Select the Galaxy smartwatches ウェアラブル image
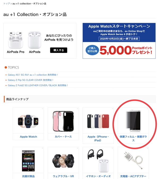This screenshot has width=159, height=179. [63, 161]
